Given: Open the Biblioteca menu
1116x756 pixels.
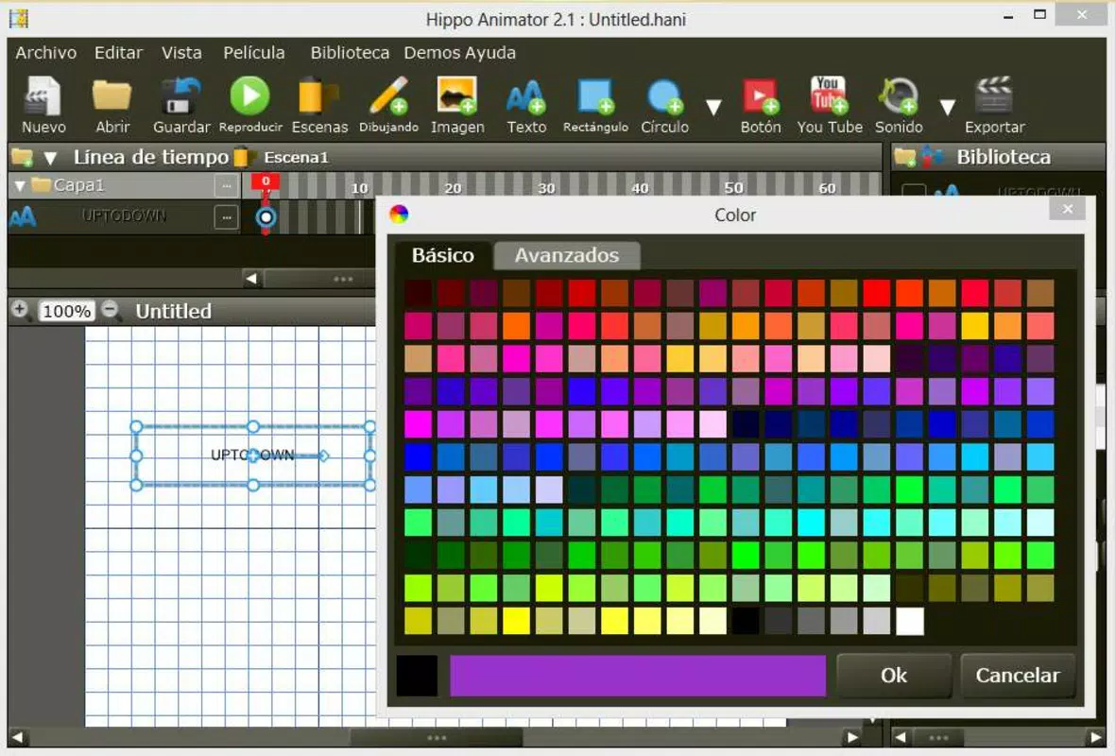Looking at the screenshot, I should (350, 53).
